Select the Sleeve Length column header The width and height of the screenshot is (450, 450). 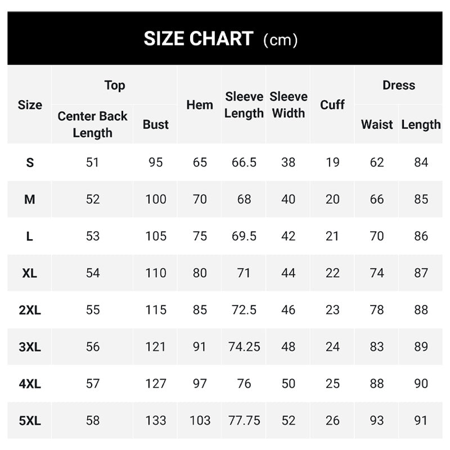(x=244, y=105)
